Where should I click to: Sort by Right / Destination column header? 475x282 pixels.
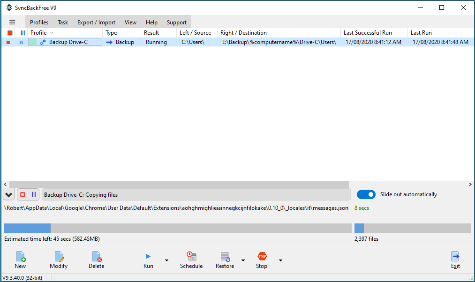279,33
